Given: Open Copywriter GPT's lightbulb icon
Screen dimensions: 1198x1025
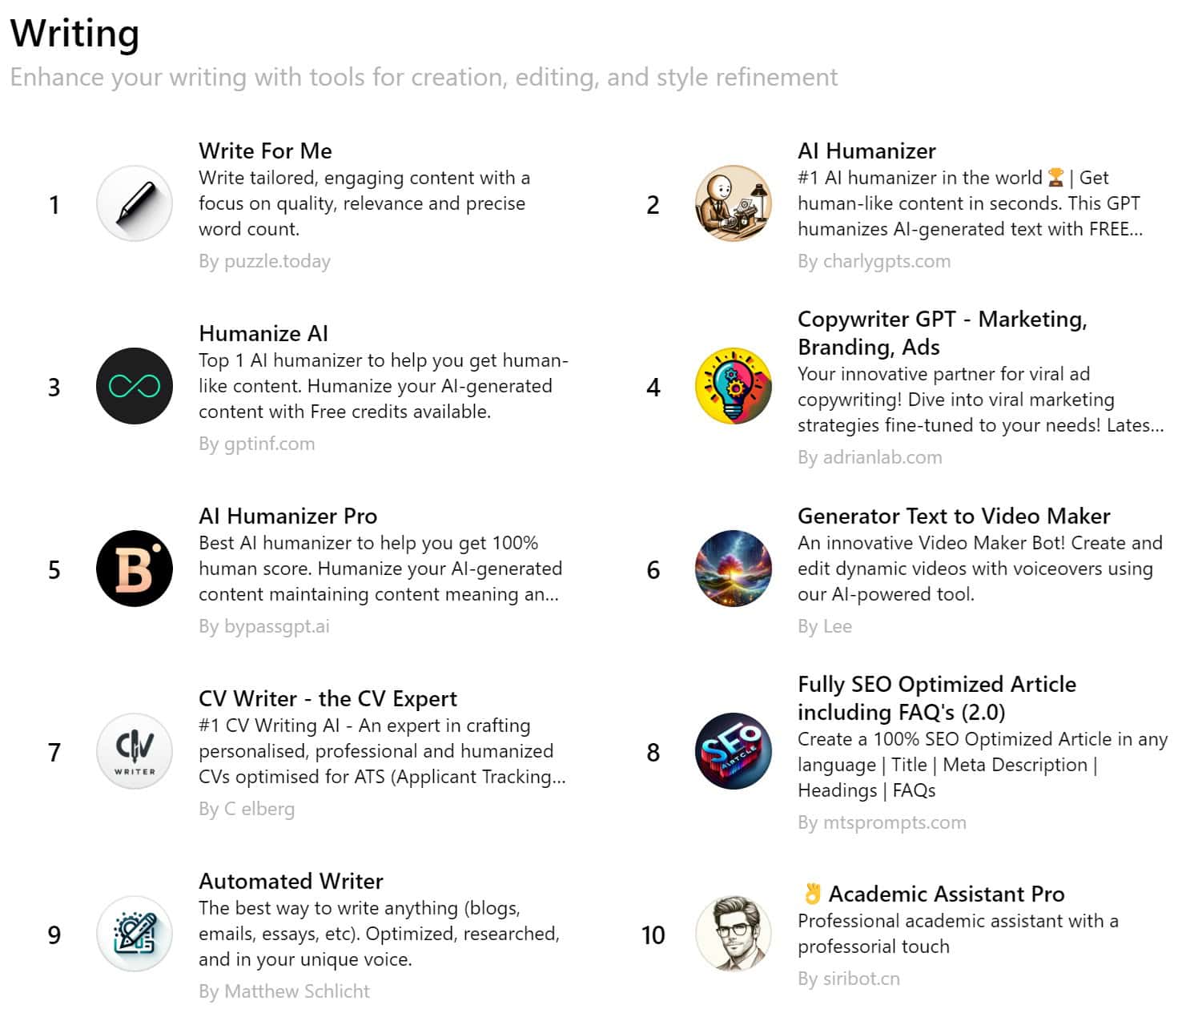Looking at the screenshot, I should (733, 386).
